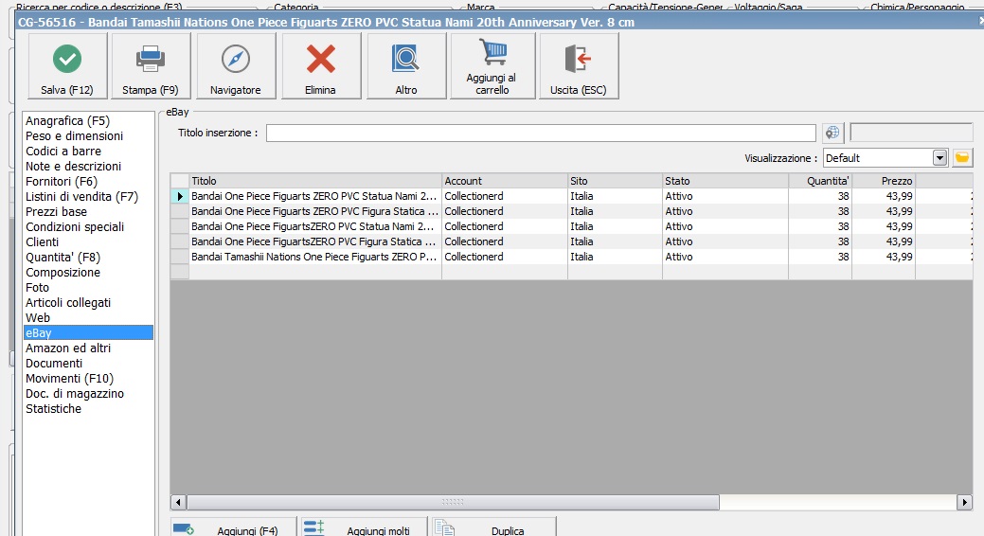This screenshot has width=984, height=536.
Task: Click the Account column header
Action: (x=505, y=181)
